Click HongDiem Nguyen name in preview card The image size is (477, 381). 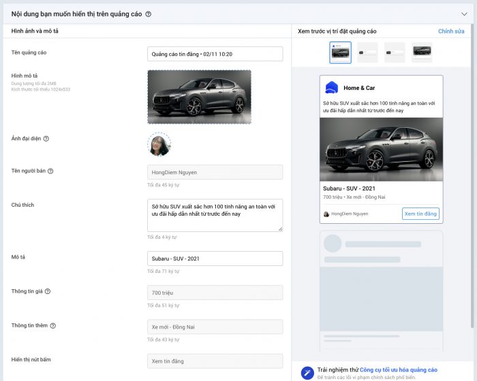coord(350,214)
